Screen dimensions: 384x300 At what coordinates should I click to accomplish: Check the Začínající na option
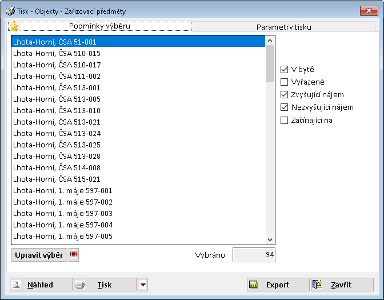[285, 120]
